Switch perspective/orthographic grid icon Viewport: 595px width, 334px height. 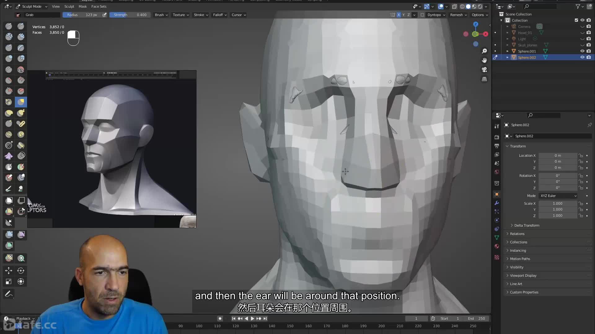pyautogui.click(x=484, y=79)
